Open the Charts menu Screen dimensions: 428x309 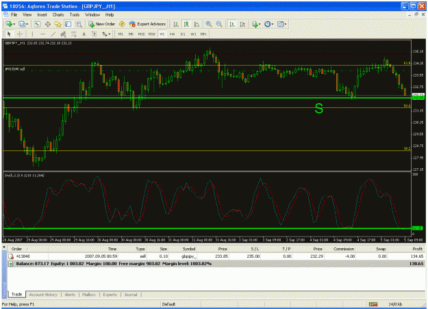tap(58, 15)
